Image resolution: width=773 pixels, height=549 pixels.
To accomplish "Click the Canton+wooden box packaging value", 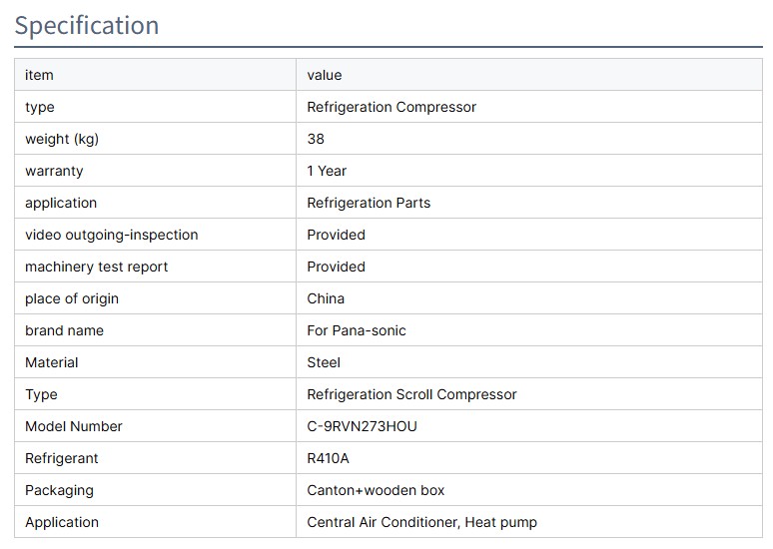I will tap(376, 490).
